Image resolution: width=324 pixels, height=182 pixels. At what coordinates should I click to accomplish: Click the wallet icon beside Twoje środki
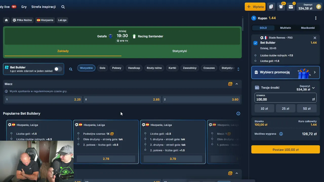257,87
